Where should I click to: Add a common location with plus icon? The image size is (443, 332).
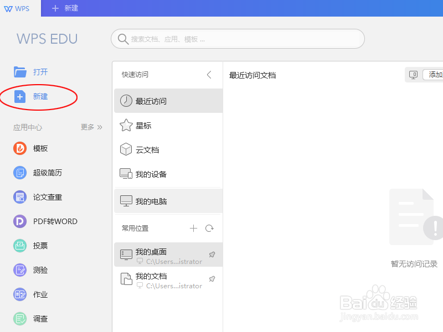point(193,228)
